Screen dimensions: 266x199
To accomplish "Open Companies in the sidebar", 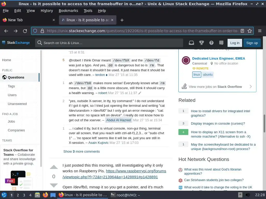I will pos(16,130).
